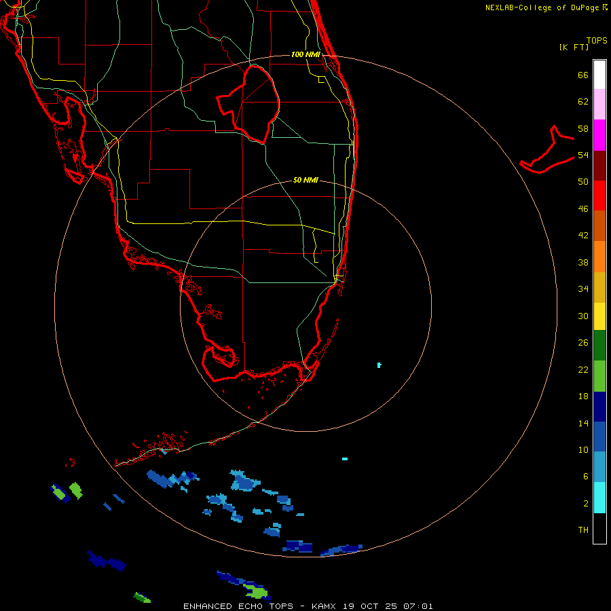Image resolution: width=611 pixels, height=611 pixels.
Task: Click the small cyan echo inside the 50 NMI ring
Action: (x=379, y=365)
